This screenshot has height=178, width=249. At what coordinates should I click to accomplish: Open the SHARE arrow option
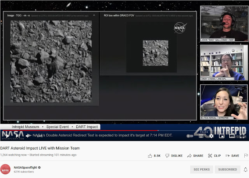tap(195, 156)
